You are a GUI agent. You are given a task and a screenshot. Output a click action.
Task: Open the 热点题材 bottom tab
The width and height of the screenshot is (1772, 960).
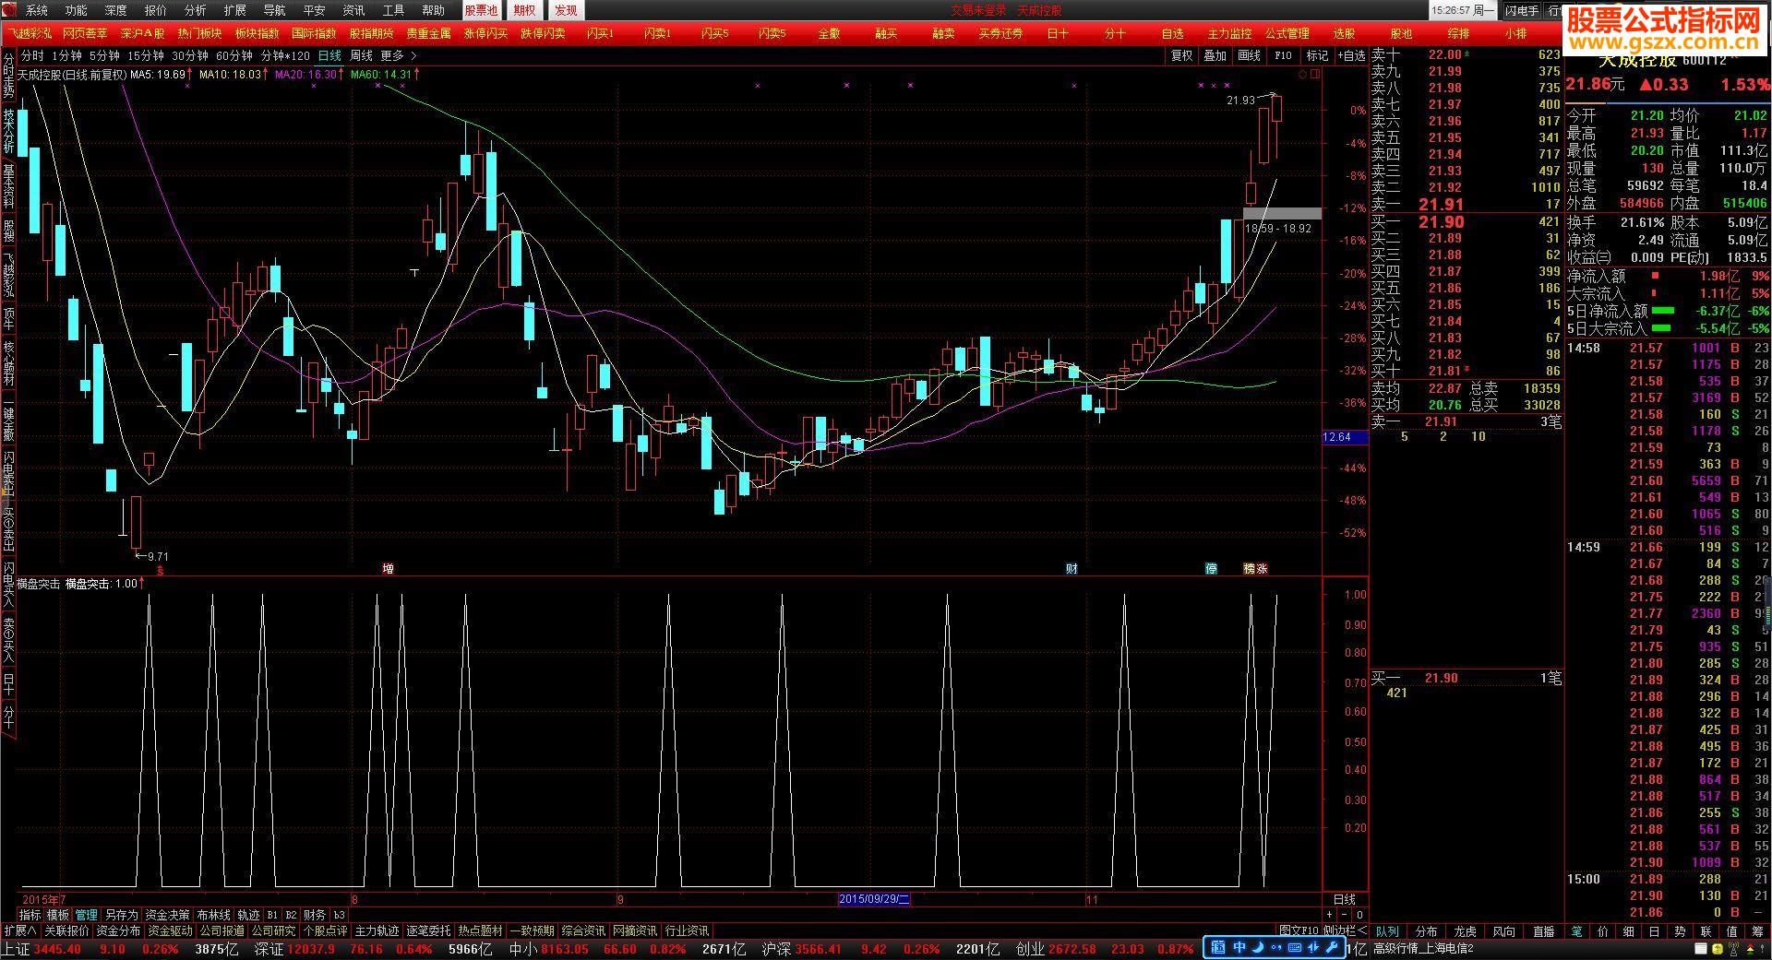click(x=480, y=930)
